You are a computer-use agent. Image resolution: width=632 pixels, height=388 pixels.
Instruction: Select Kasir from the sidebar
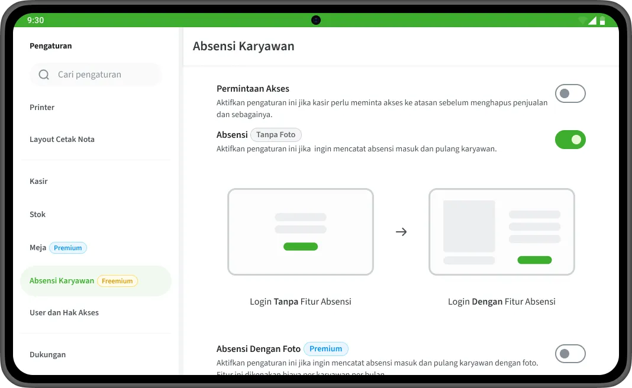38,182
